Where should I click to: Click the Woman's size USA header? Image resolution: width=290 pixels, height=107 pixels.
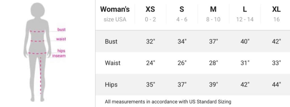tap(115, 14)
